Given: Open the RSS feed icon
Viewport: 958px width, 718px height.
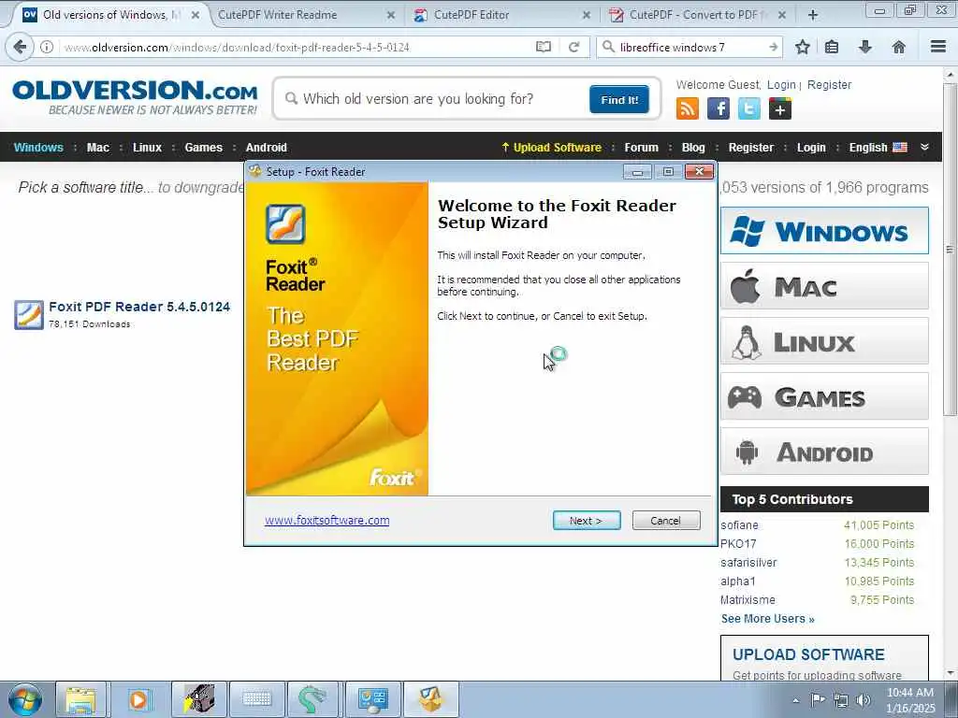Looking at the screenshot, I should 688,108.
